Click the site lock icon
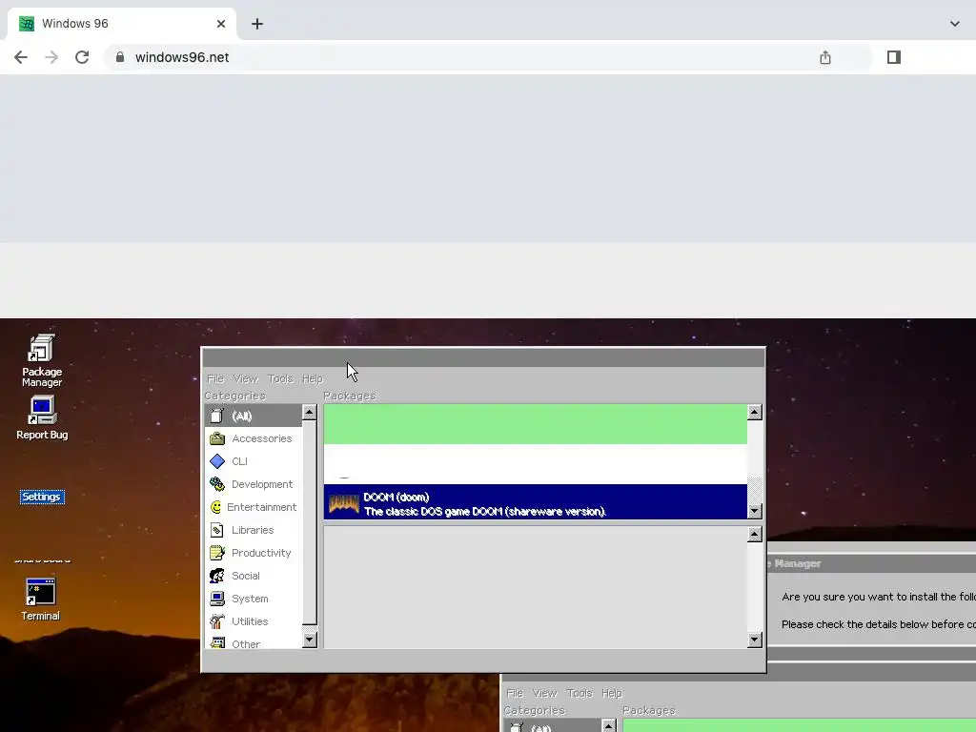Screen dimensions: 976x732 120,57
